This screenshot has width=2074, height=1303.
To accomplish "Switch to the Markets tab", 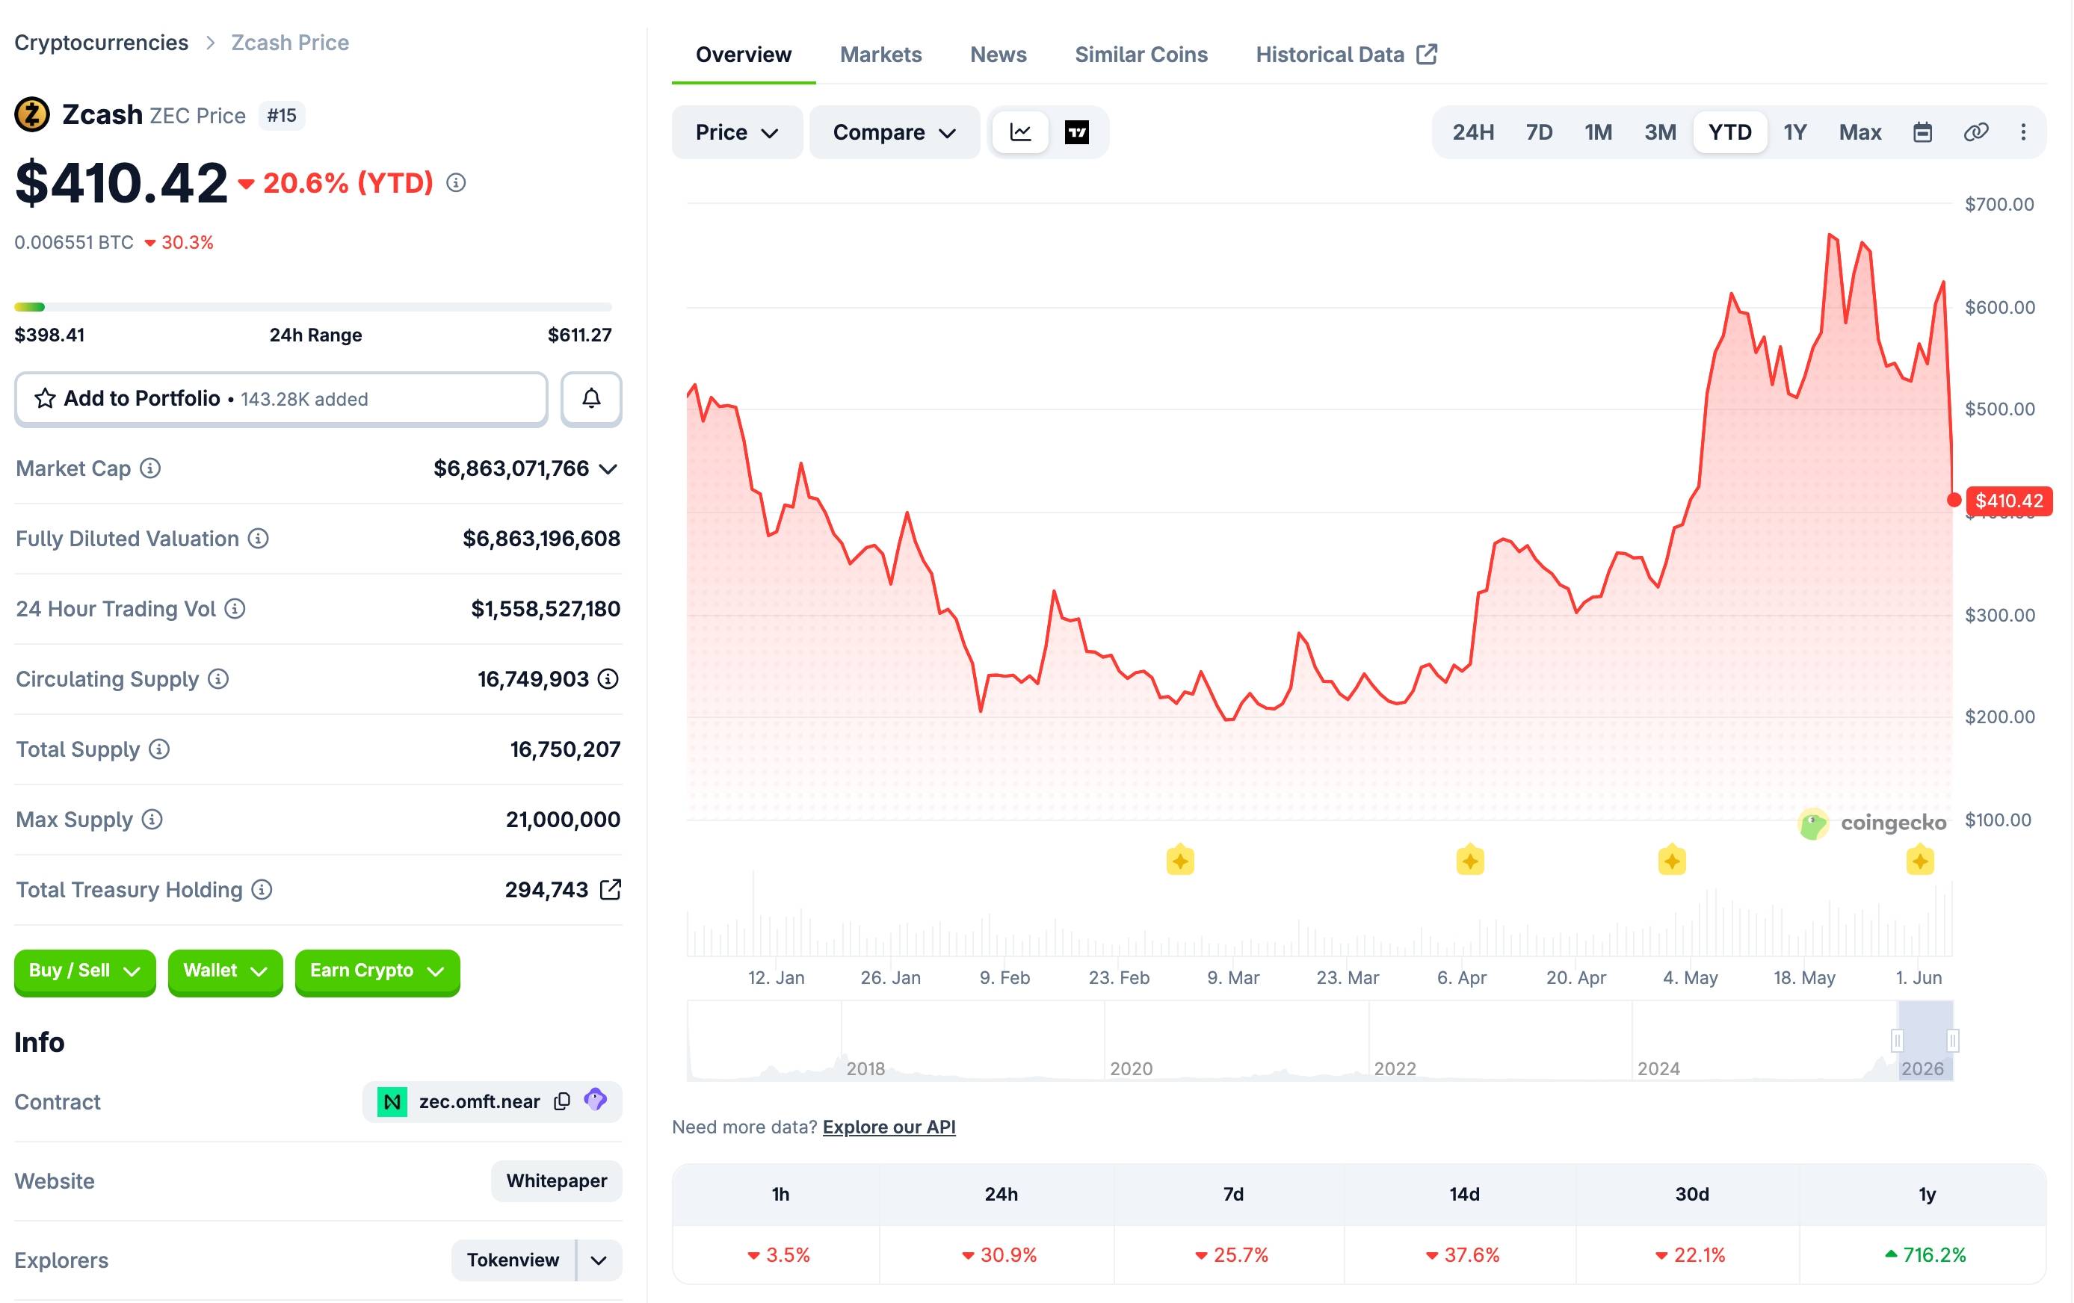I will click(880, 55).
